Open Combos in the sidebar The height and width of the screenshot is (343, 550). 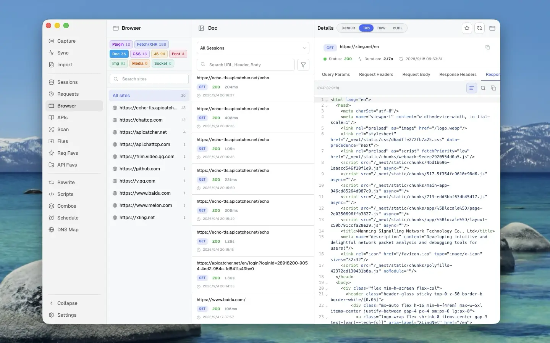click(x=74, y=206)
